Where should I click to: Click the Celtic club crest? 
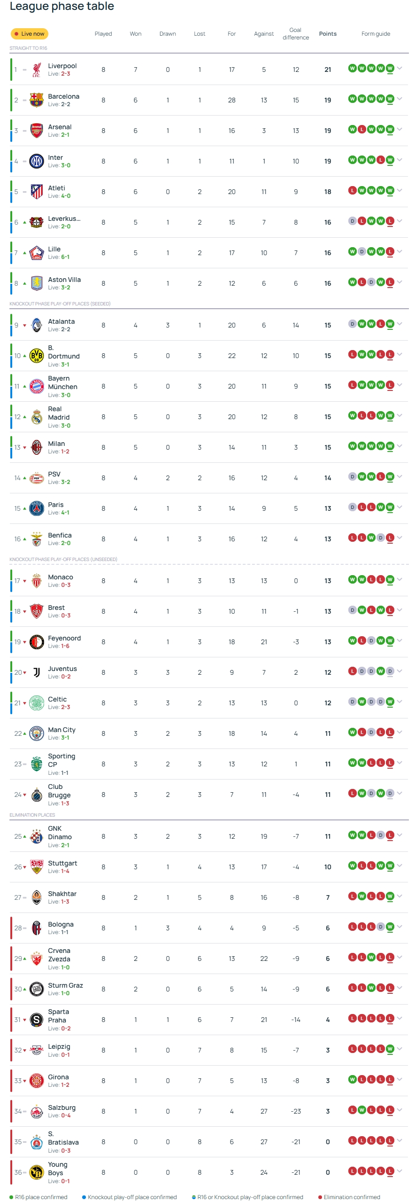pyautogui.click(x=37, y=703)
